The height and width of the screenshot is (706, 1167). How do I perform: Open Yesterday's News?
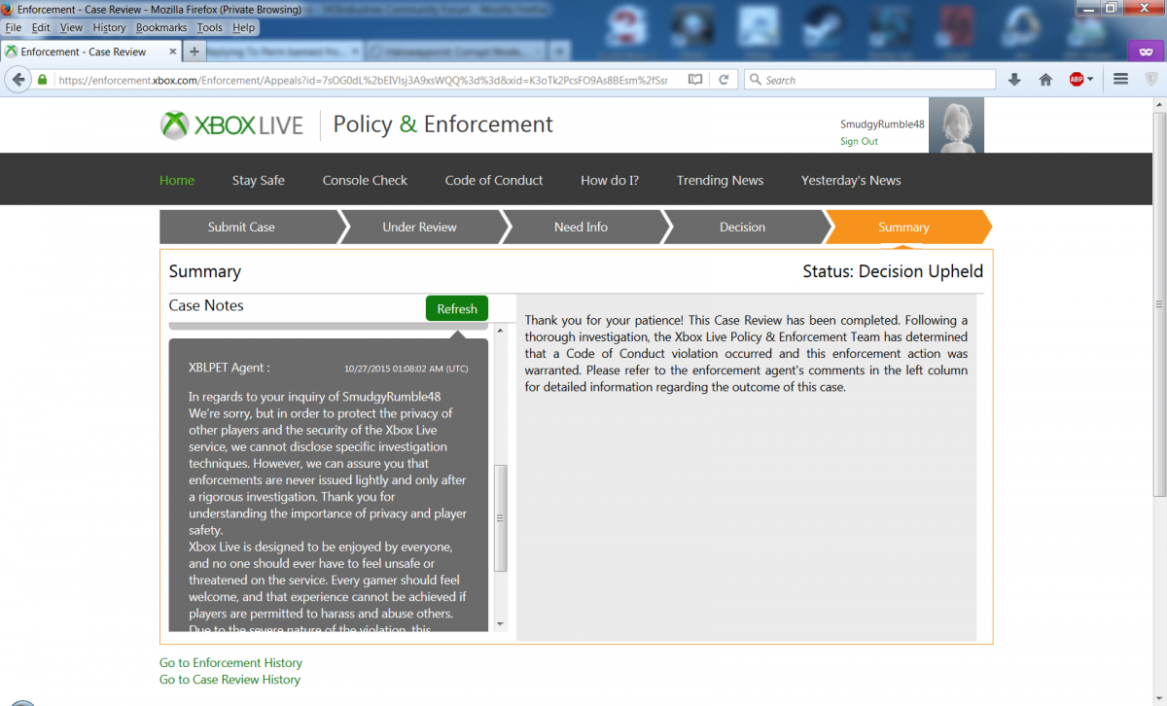[851, 180]
